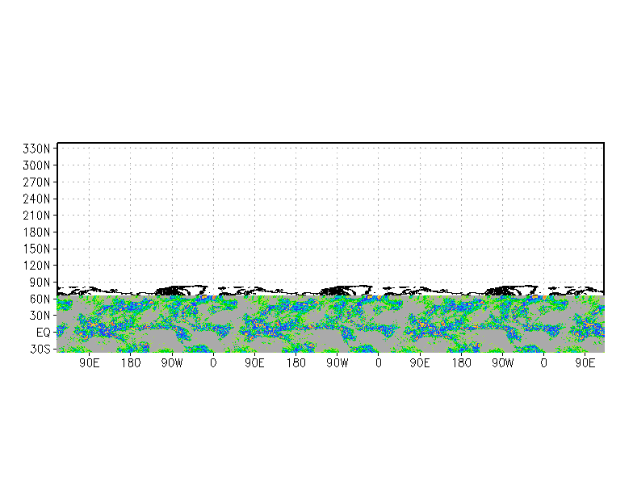Click the 30S latitude label
This screenshot has width=633, height=494.
[40, 349]
